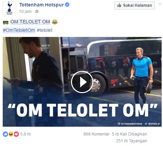Click the blue Like reaction icon

(5, 134)
